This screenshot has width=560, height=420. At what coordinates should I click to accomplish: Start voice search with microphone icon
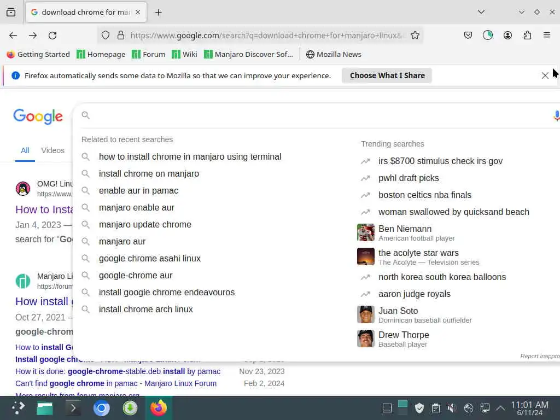coord(556,115)
